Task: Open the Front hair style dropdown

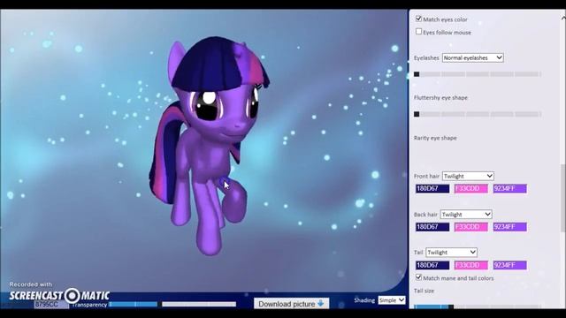Action: click(x=468, y=176)
